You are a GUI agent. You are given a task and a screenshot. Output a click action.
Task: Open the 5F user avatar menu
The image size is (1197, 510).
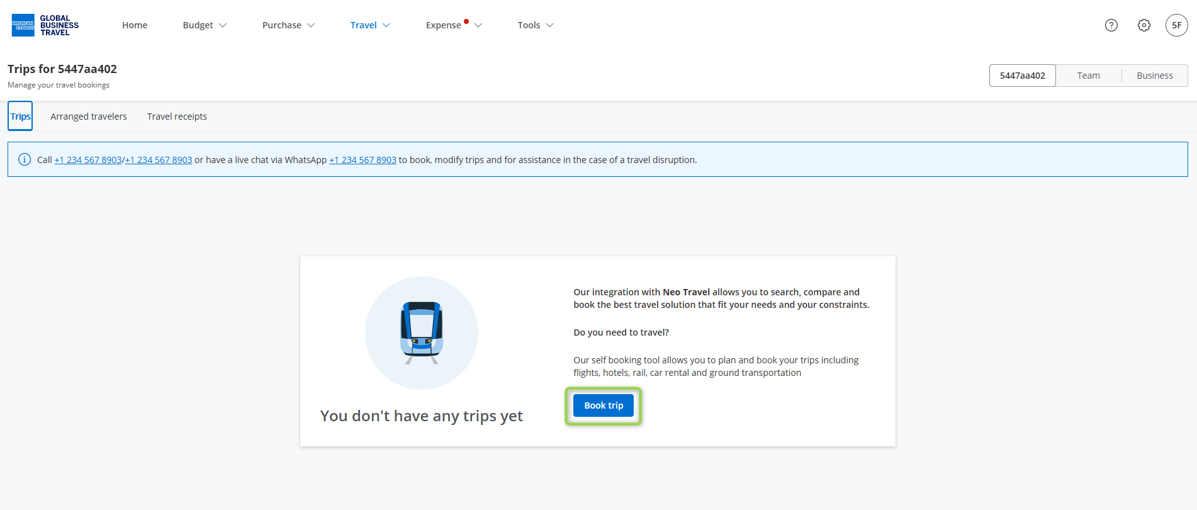click(1177, 25)
